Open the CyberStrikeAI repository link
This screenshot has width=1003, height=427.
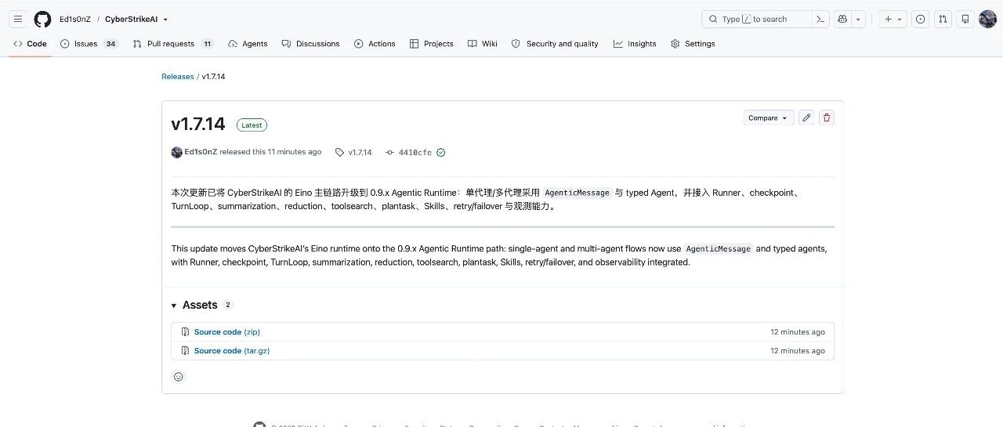pos(132,20)
